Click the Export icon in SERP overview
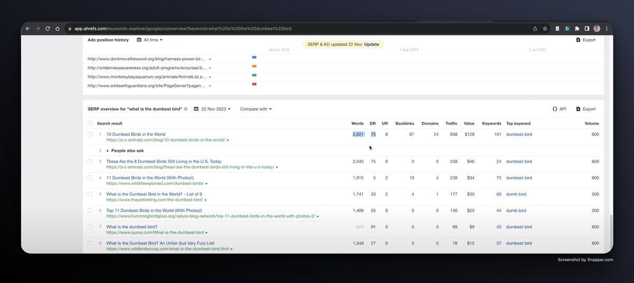The height and width of the screenshot is (283, 634). pyautogui.click(x=579, y=109)
